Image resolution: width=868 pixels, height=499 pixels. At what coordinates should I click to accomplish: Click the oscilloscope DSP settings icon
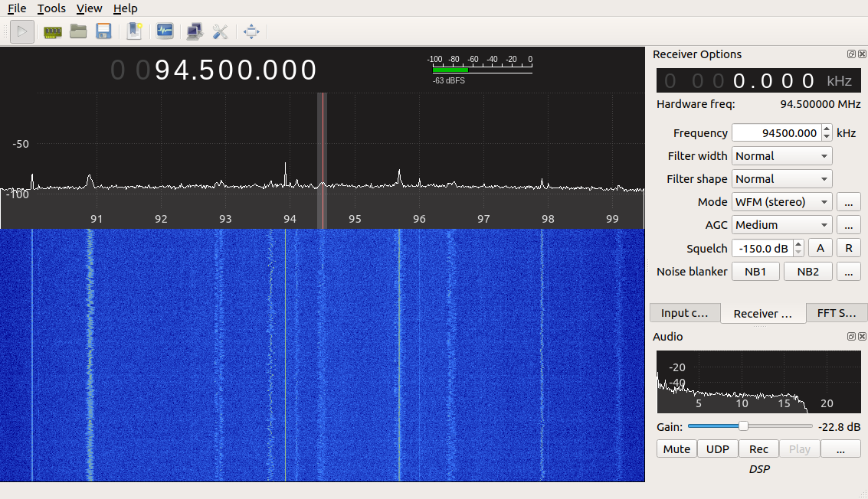pos(165,31)
